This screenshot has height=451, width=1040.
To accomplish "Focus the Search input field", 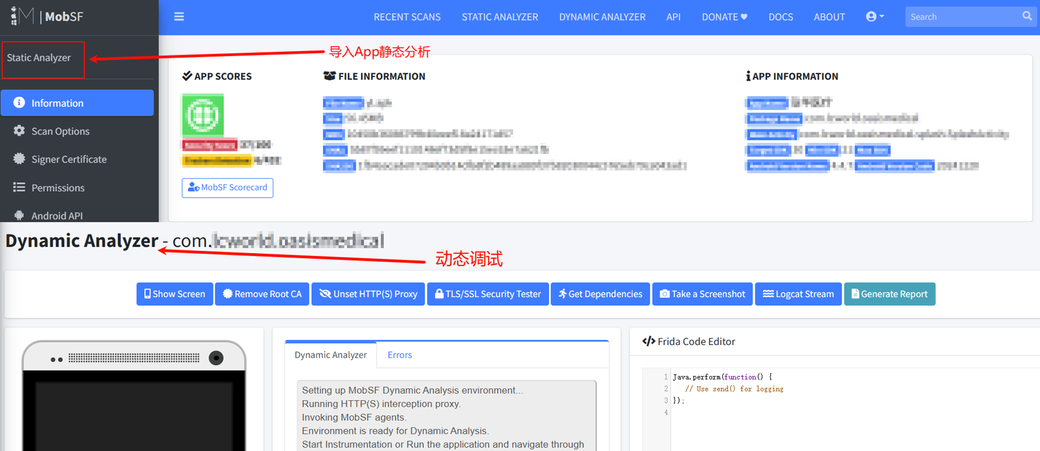I will tap(962, 17).
